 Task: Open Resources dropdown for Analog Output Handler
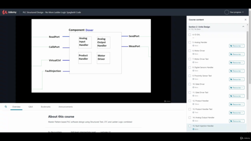pos(236,121)
